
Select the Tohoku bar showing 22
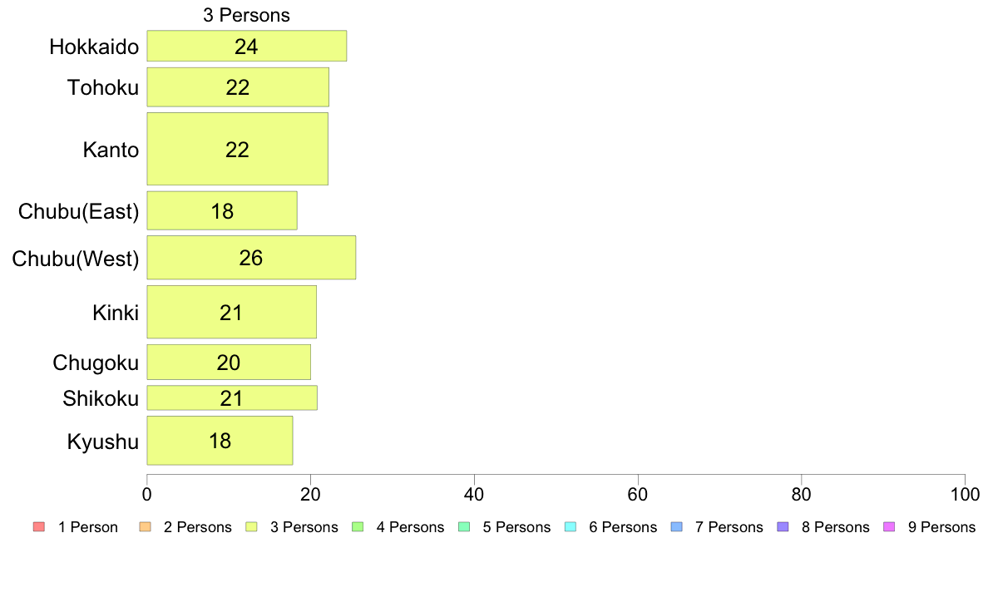[x=238, y=87]
